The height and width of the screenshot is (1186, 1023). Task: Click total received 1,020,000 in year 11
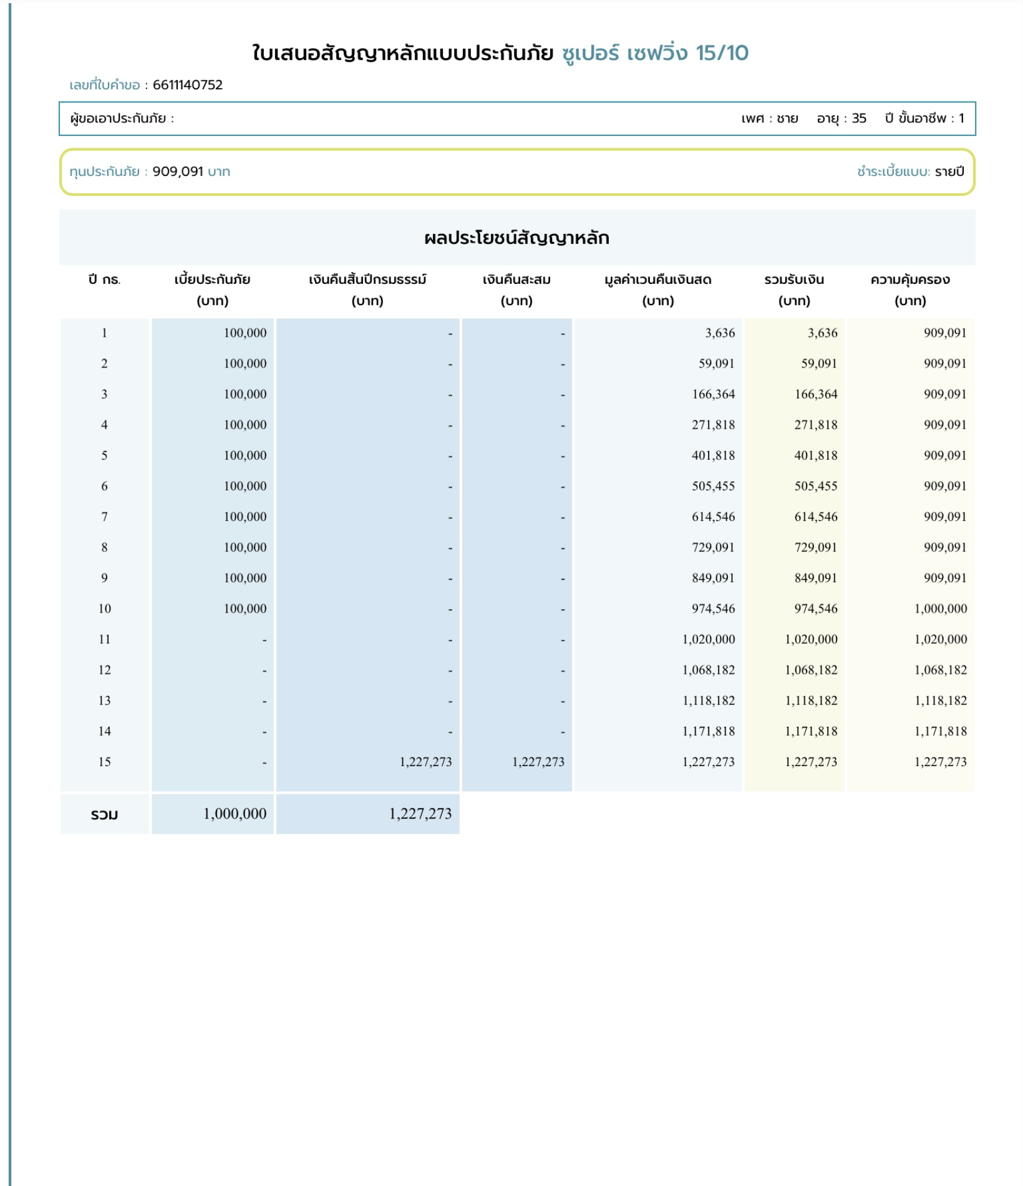pos(811,639)
